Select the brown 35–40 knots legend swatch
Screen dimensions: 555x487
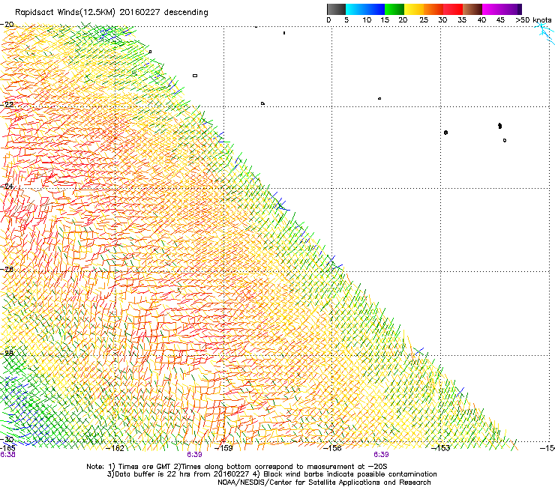[472, 9]
